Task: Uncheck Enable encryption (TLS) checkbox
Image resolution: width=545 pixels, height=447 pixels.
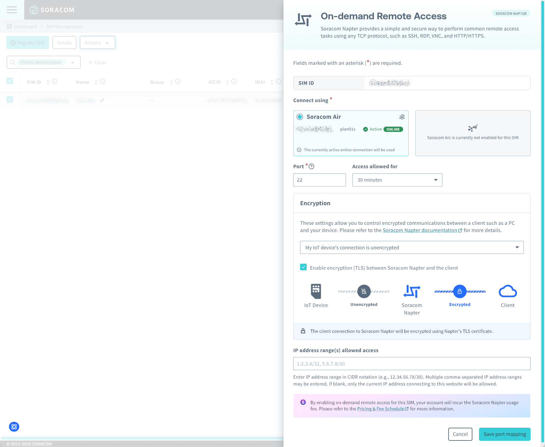Action: 303,267
